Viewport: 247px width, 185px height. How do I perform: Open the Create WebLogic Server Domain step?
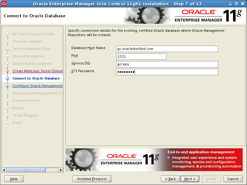37,71
